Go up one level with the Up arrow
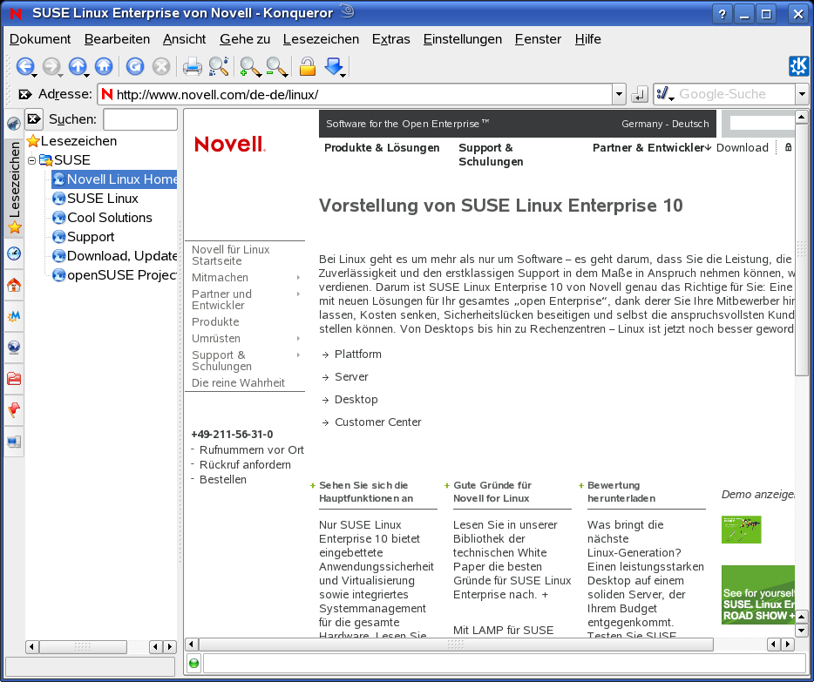Screen dimensions: 814x682 click(78, 66)
